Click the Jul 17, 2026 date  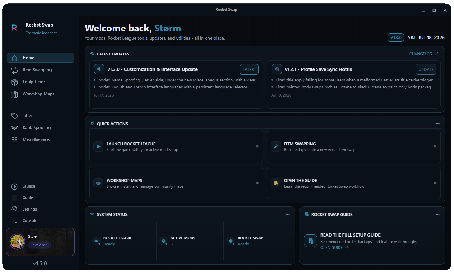click(x=104, y=95)
